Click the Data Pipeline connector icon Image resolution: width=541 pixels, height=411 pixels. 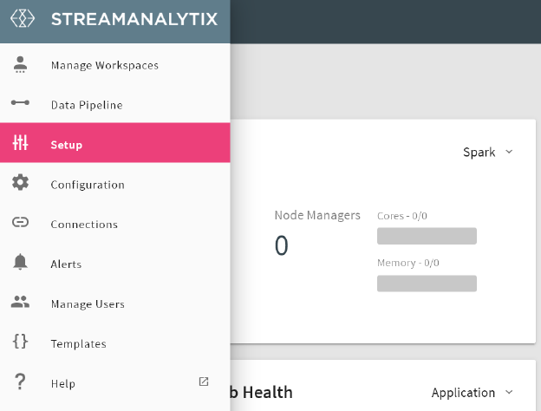click(x=20, y=102)
